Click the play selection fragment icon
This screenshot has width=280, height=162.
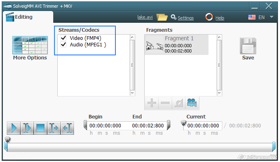(27, 128)
